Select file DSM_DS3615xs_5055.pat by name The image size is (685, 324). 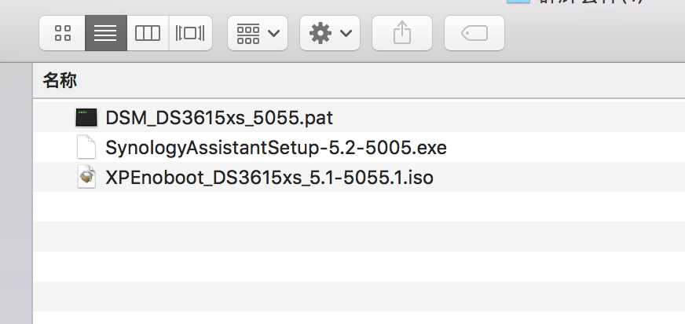219,118
